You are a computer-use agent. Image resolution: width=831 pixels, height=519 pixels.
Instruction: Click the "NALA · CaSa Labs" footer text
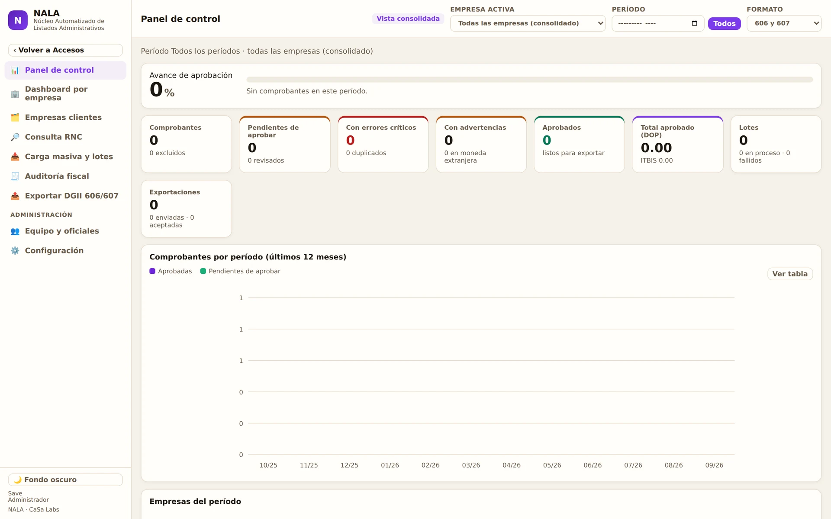pyautogui.click(x=33, y=509)
